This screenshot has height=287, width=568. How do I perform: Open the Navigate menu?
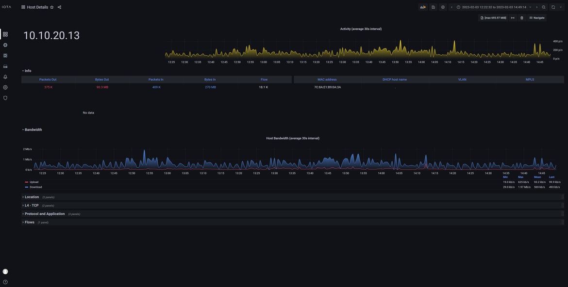coord(534,16)
